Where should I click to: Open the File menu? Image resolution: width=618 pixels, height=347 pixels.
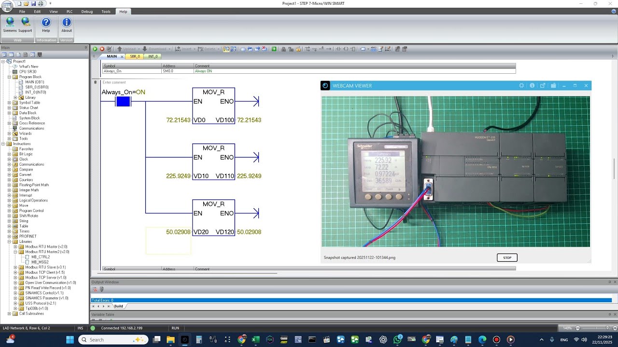click(22, 12)
